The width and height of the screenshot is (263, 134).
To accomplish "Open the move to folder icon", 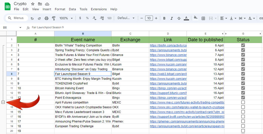I will 40,4.
